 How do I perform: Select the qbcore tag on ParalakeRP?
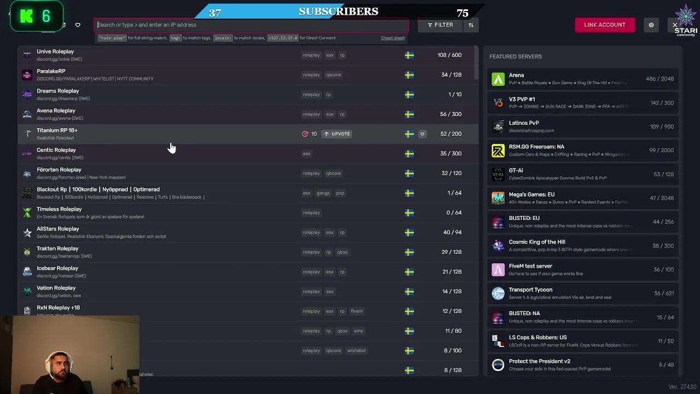(333, 74)
